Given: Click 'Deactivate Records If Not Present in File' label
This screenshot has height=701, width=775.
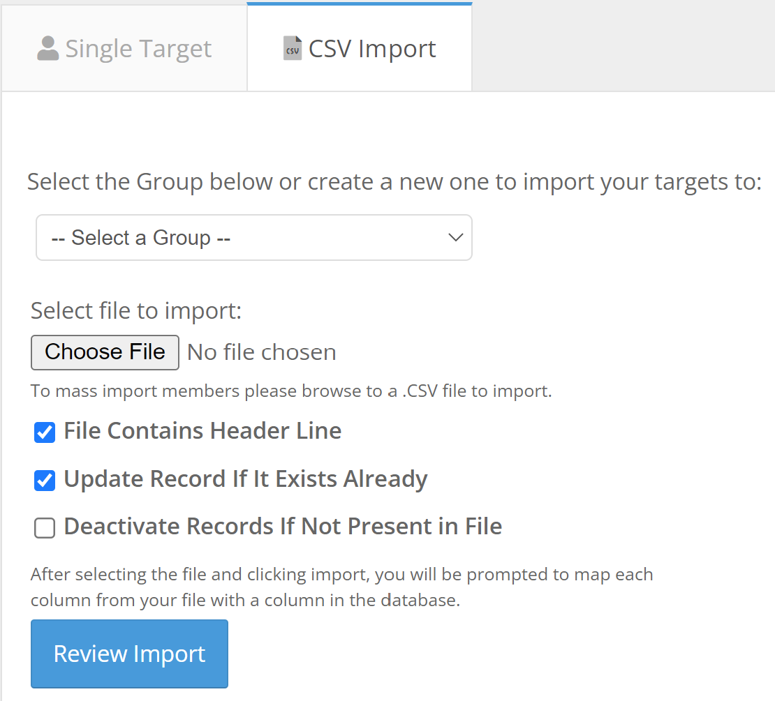Looking at the screenshot, I should tap(283, 527).
